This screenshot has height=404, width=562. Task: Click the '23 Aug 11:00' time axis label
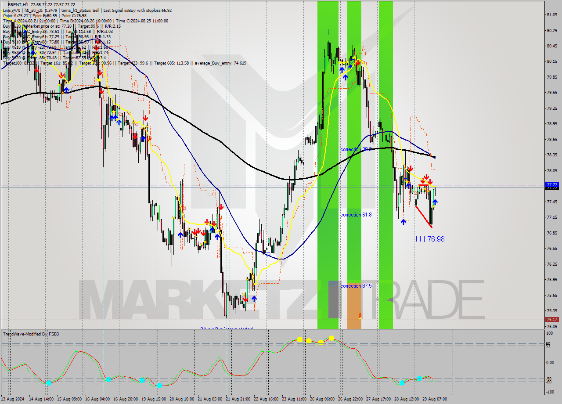(x=295, y=399)
